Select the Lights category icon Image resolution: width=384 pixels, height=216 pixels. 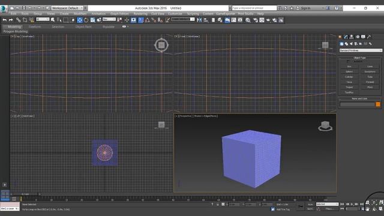point(351,44)
